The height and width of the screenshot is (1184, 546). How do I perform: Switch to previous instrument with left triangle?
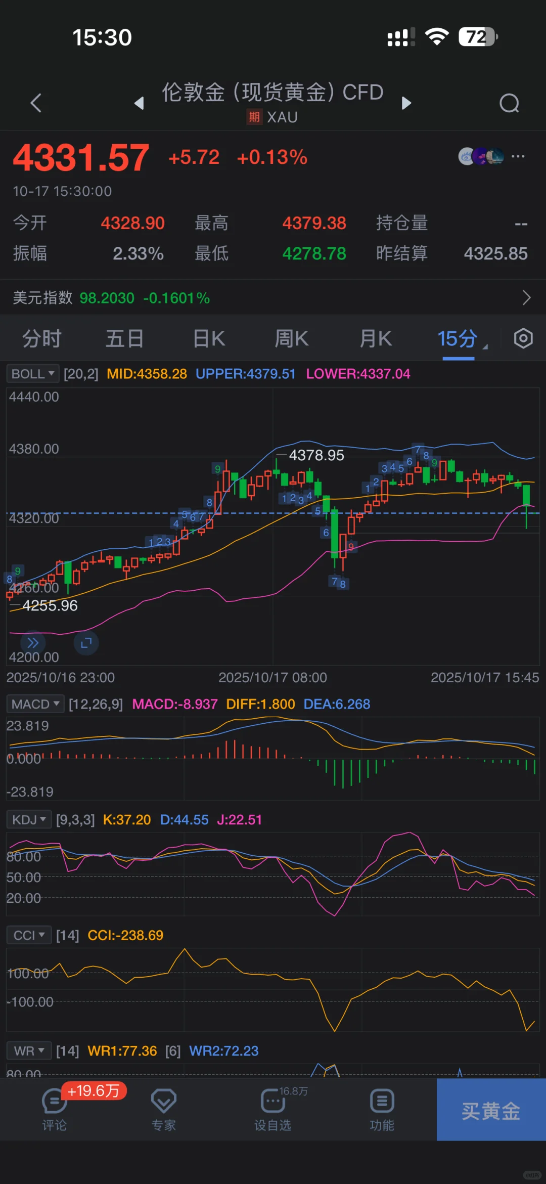point(139,103)
